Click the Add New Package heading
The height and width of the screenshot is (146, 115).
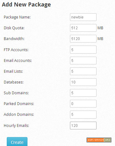[x=26, y=5]
